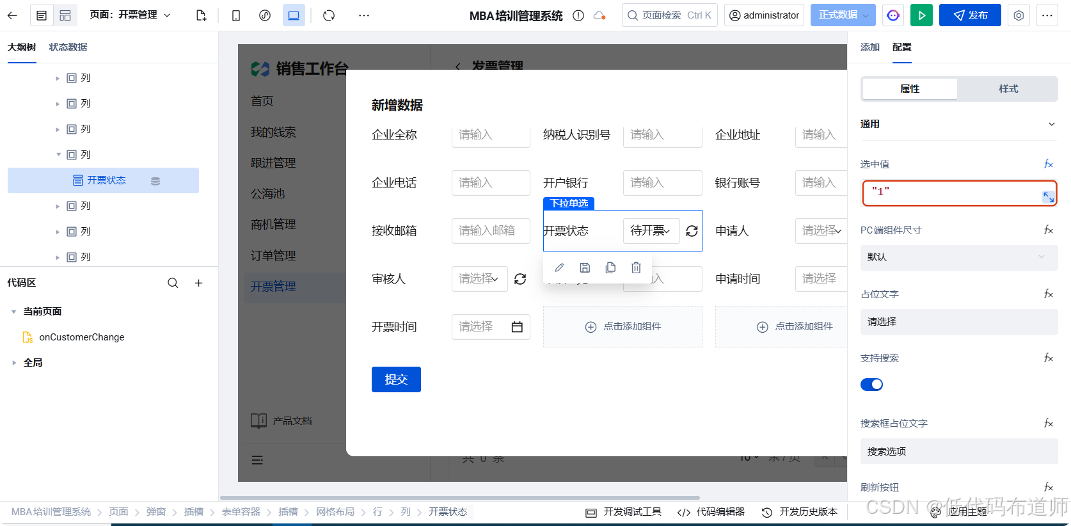Select 开票状态 node in outline tree
Image resolution: width=1071 pixels, height=526 pixels.
click(103, 180)
